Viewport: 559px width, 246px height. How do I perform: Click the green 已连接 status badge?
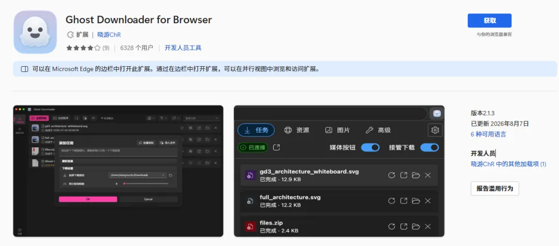point(253,147)
